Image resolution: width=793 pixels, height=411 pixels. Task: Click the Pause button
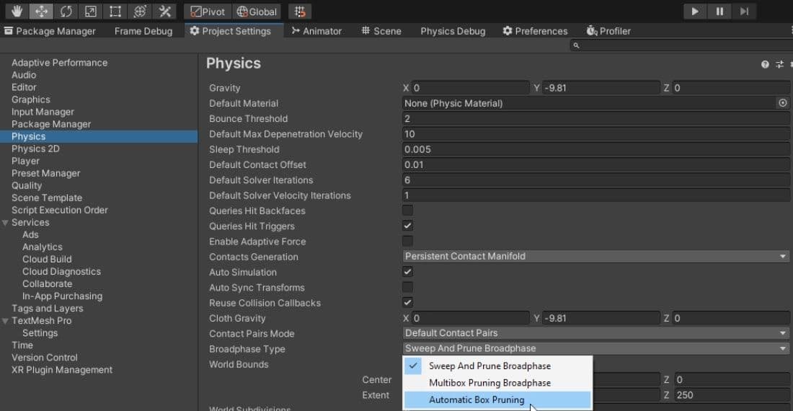coord(719,12)
